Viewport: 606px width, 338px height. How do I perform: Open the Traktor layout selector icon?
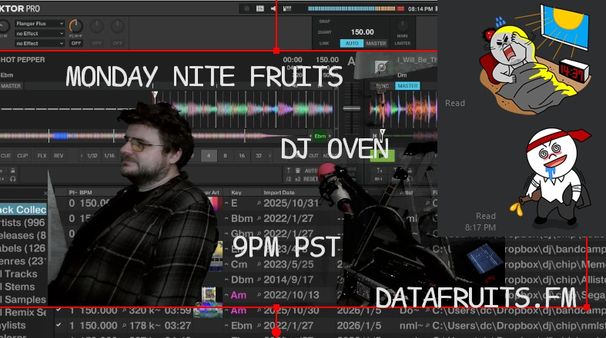260,8
